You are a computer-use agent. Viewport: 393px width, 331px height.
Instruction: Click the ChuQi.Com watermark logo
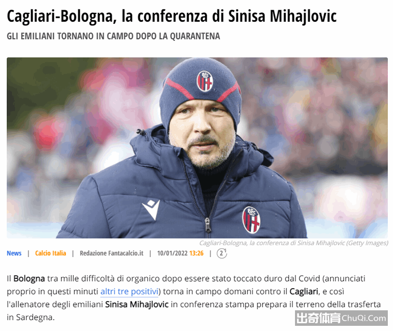[x=341, y=318]
